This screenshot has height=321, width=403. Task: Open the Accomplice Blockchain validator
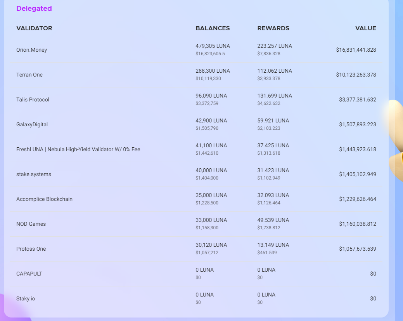click(44, 199)
